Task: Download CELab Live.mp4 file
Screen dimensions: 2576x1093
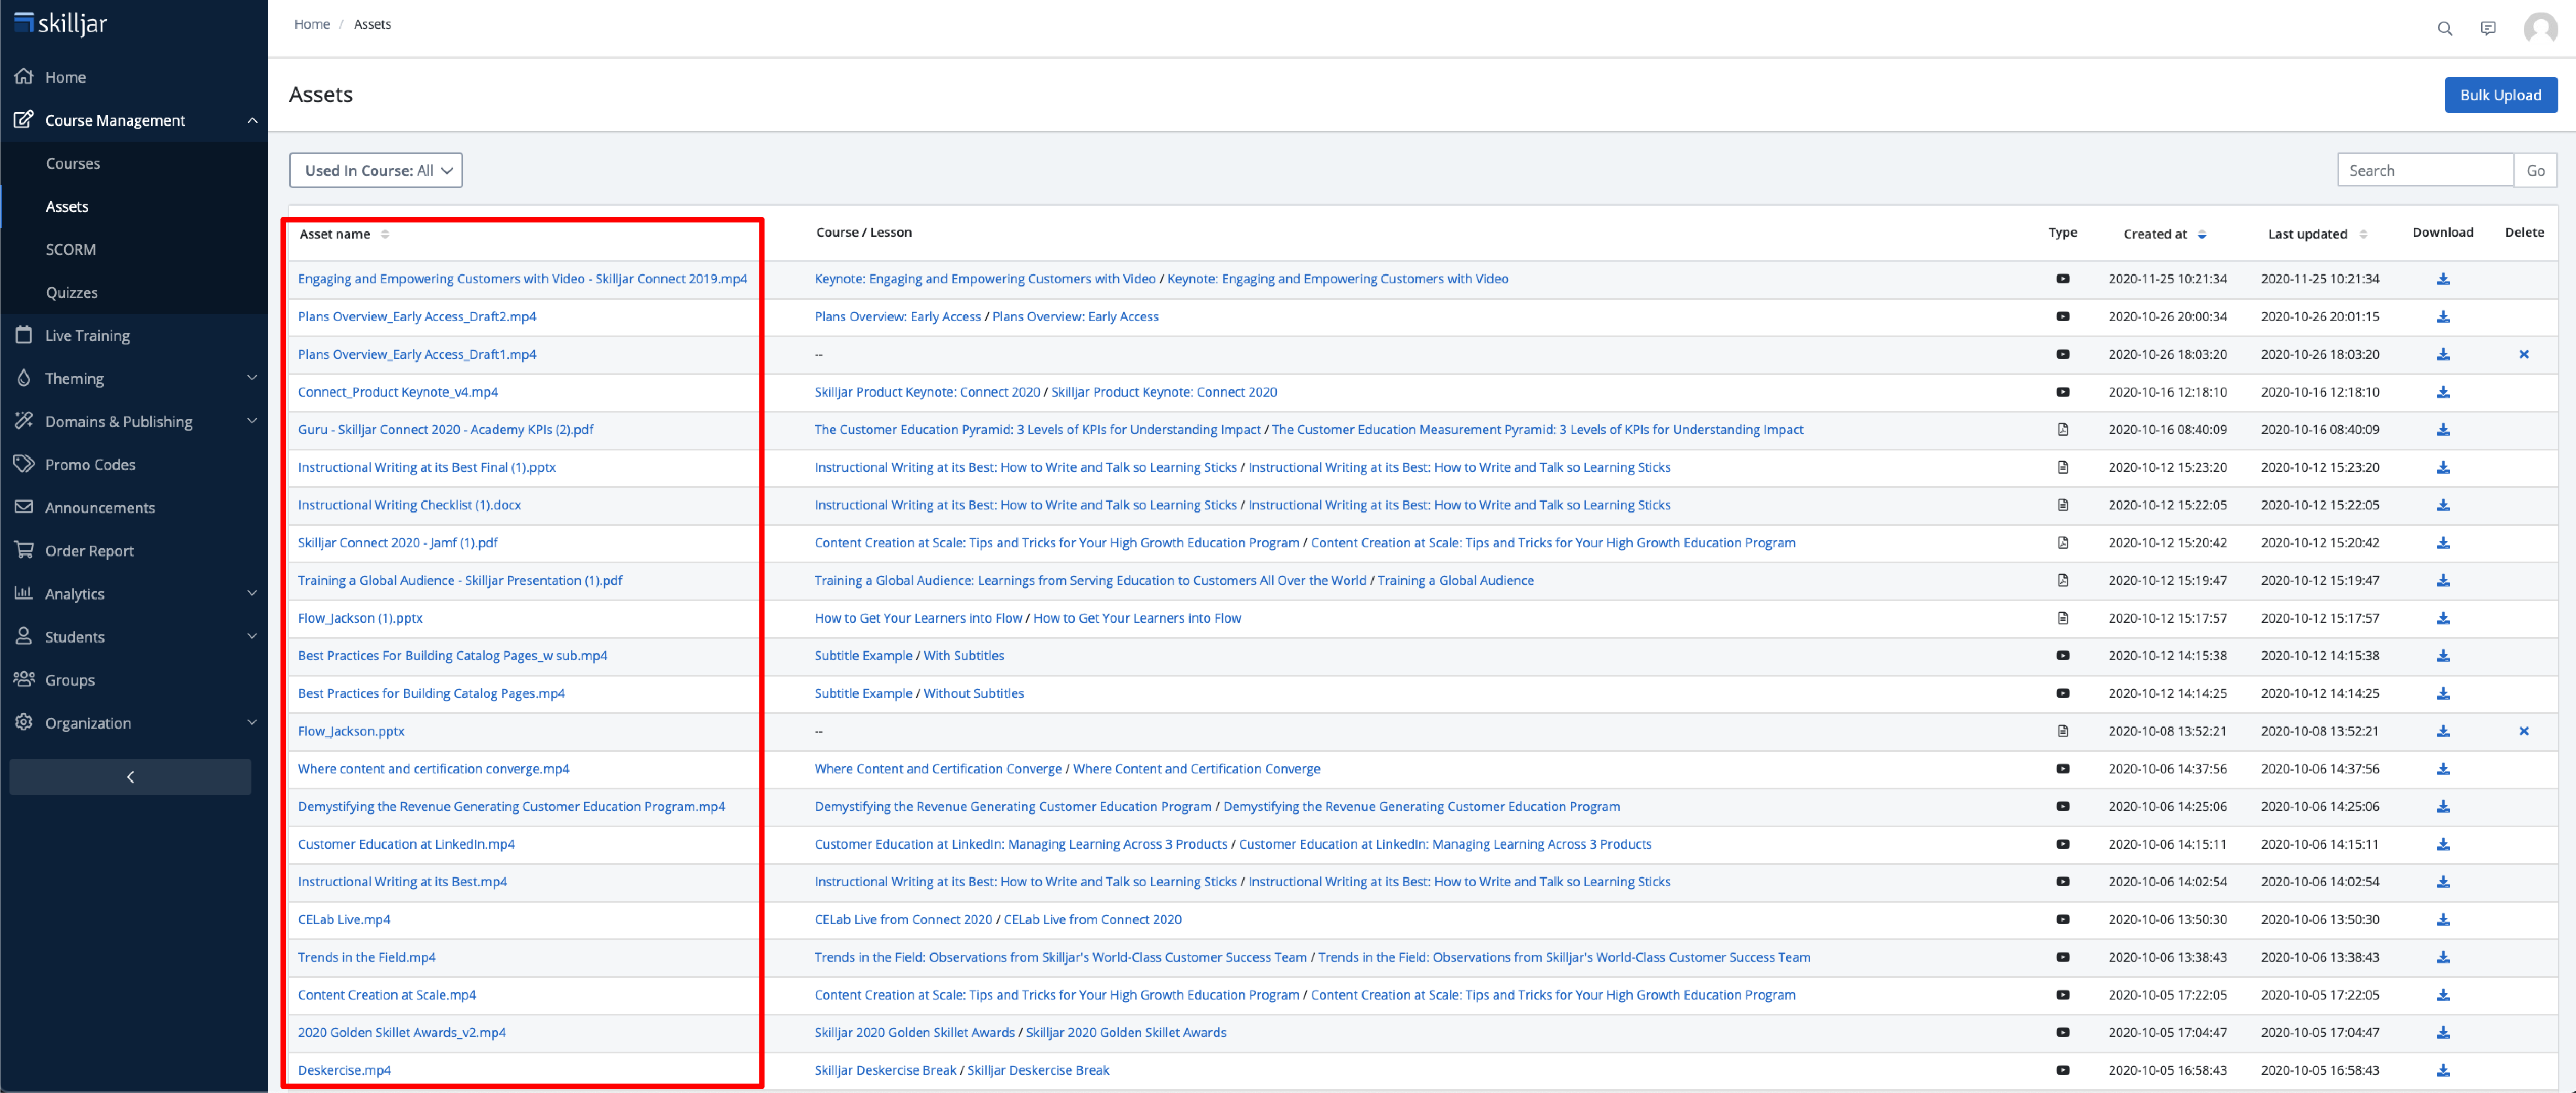Action: (x=2442, y=920)
